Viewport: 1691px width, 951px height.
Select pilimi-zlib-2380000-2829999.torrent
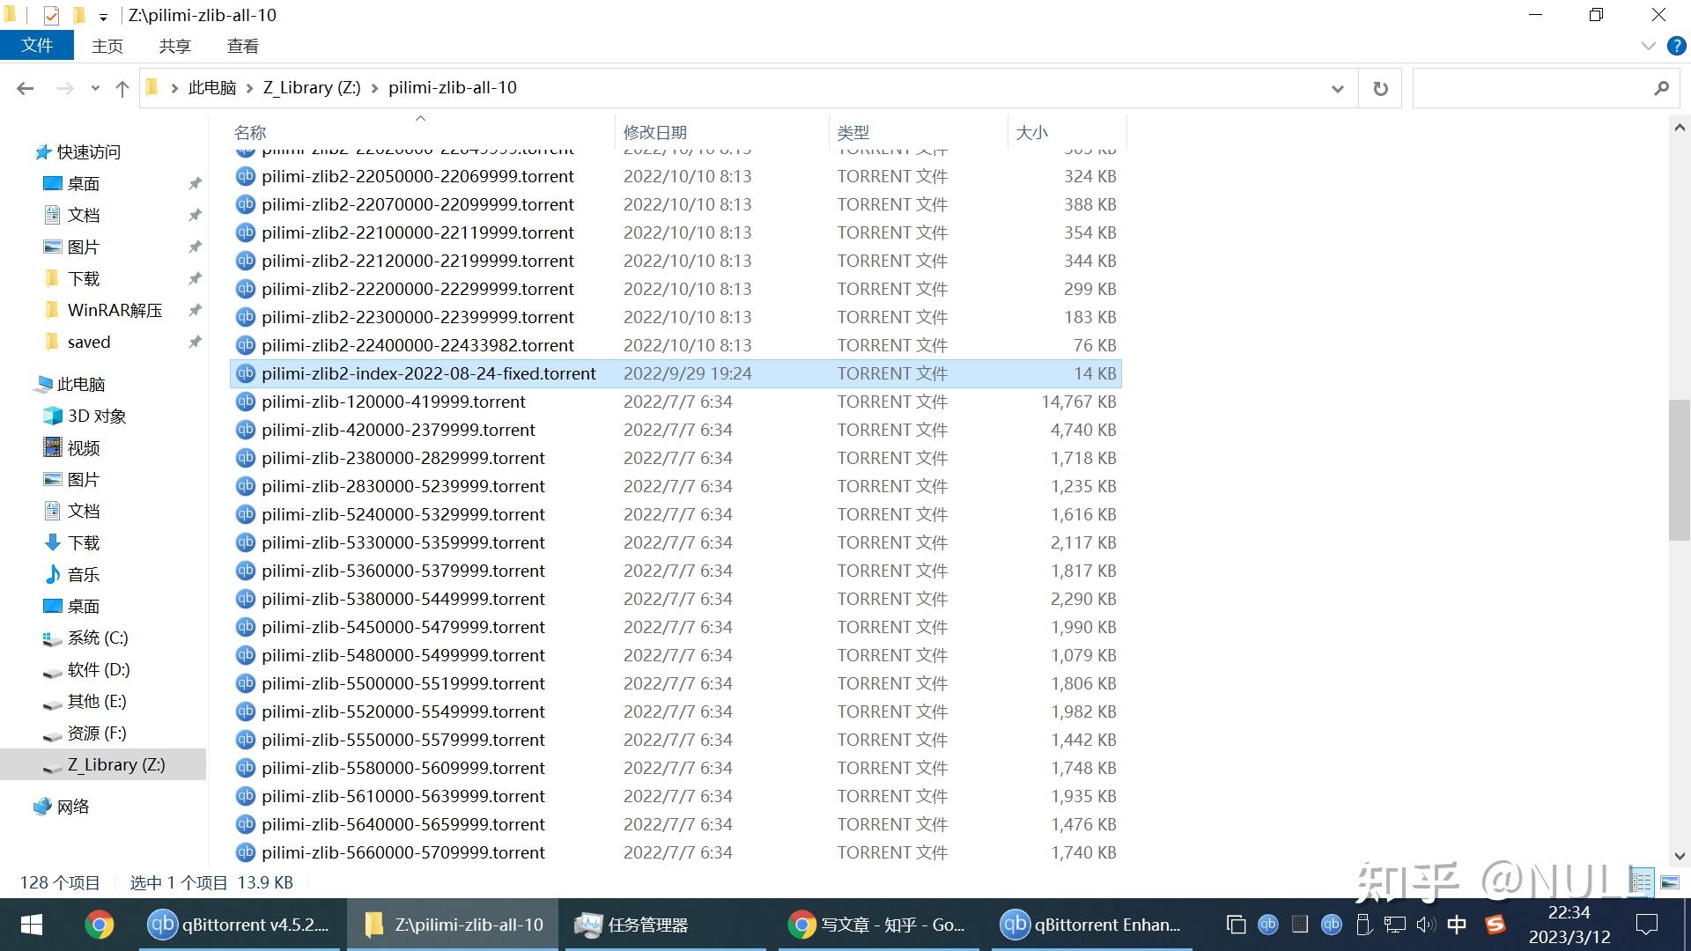point(676,458)
